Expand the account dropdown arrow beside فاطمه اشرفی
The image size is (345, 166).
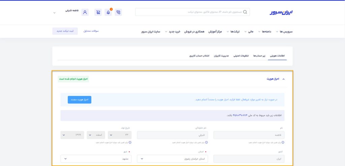pos(54,13)
